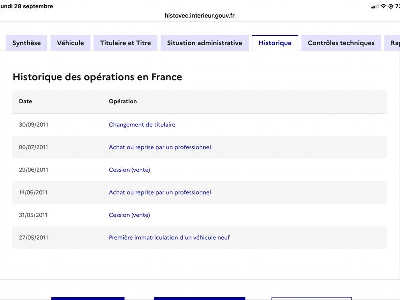
Task: Tap the histovec.interieur.gouv.fr address bar
Action: [199, 16]
